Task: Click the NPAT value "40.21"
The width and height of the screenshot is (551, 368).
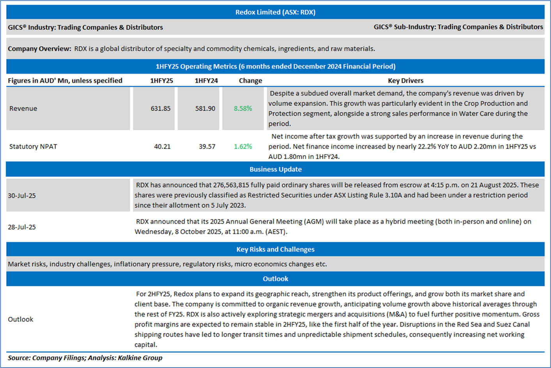Action: (162, 147)
